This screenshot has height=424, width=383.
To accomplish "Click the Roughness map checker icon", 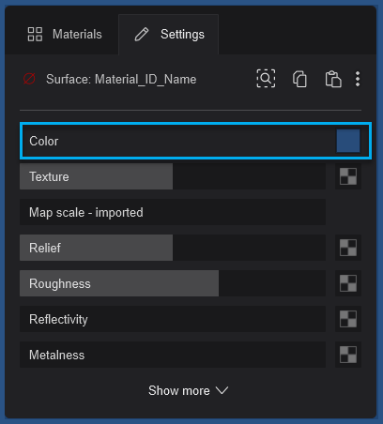I will coord(348,283).
